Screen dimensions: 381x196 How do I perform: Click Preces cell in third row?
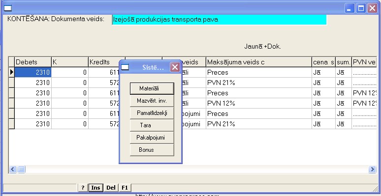259,93
